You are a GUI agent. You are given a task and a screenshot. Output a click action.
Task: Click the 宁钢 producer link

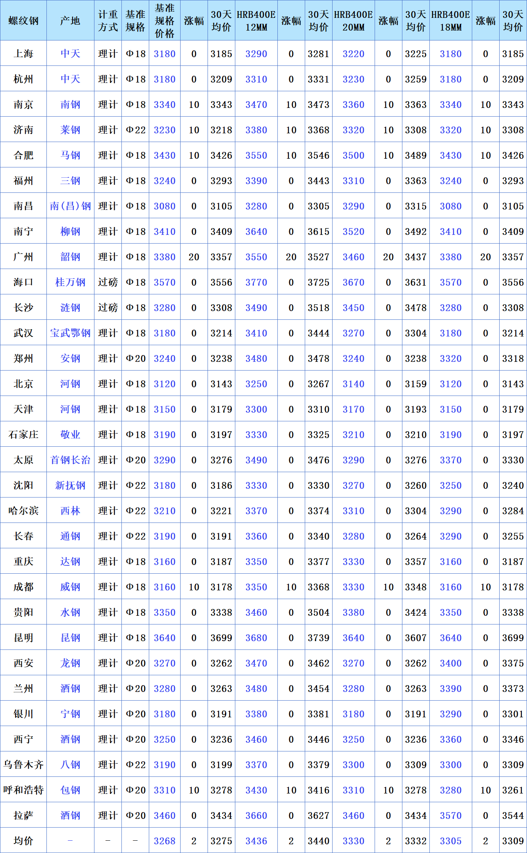[70, 714]
